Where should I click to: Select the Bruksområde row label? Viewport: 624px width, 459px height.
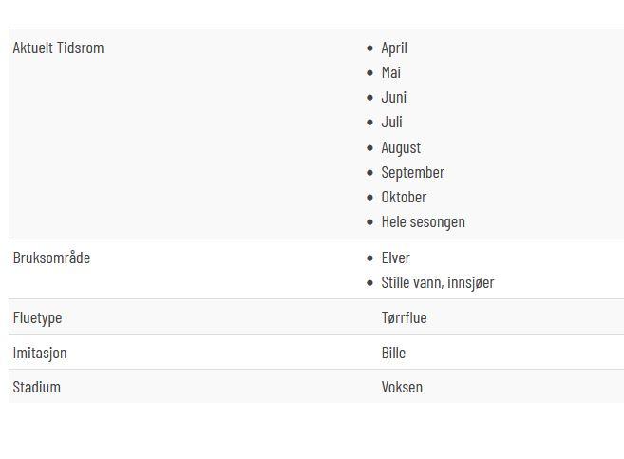pos(51,258)
